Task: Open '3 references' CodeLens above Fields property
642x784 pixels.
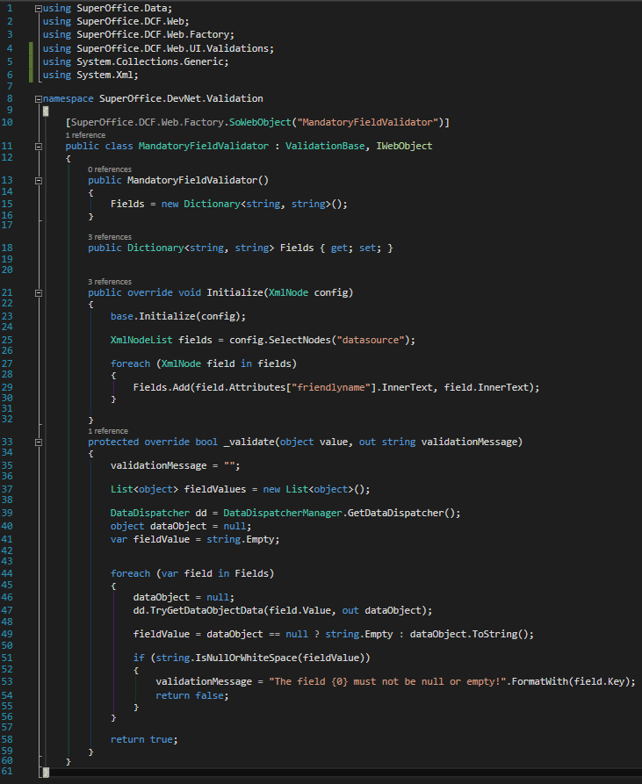Action: point(110,236)
